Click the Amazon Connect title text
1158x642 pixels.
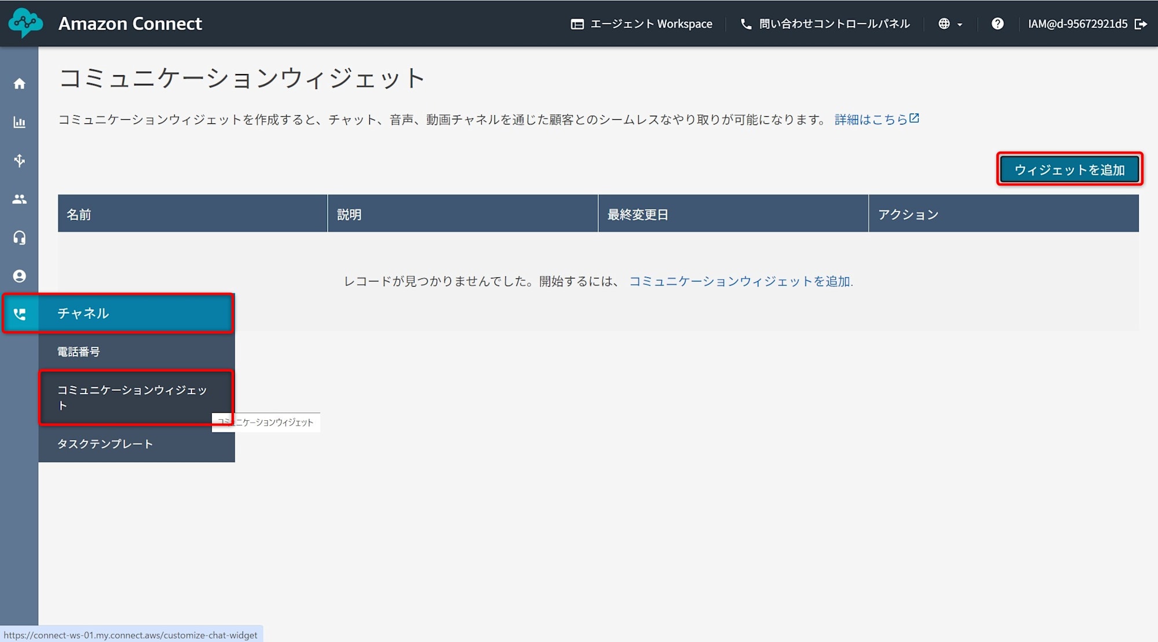(x=130, y=24)
